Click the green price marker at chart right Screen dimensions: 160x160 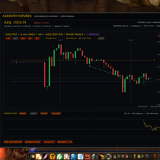[x=154, y=81]
